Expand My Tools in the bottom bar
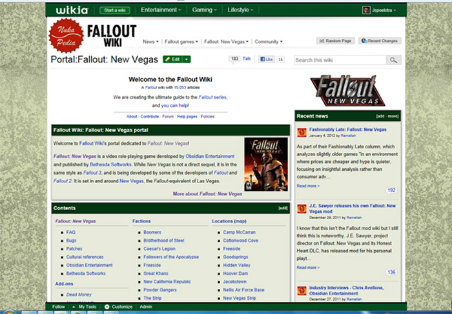 [x=84, y=307]
